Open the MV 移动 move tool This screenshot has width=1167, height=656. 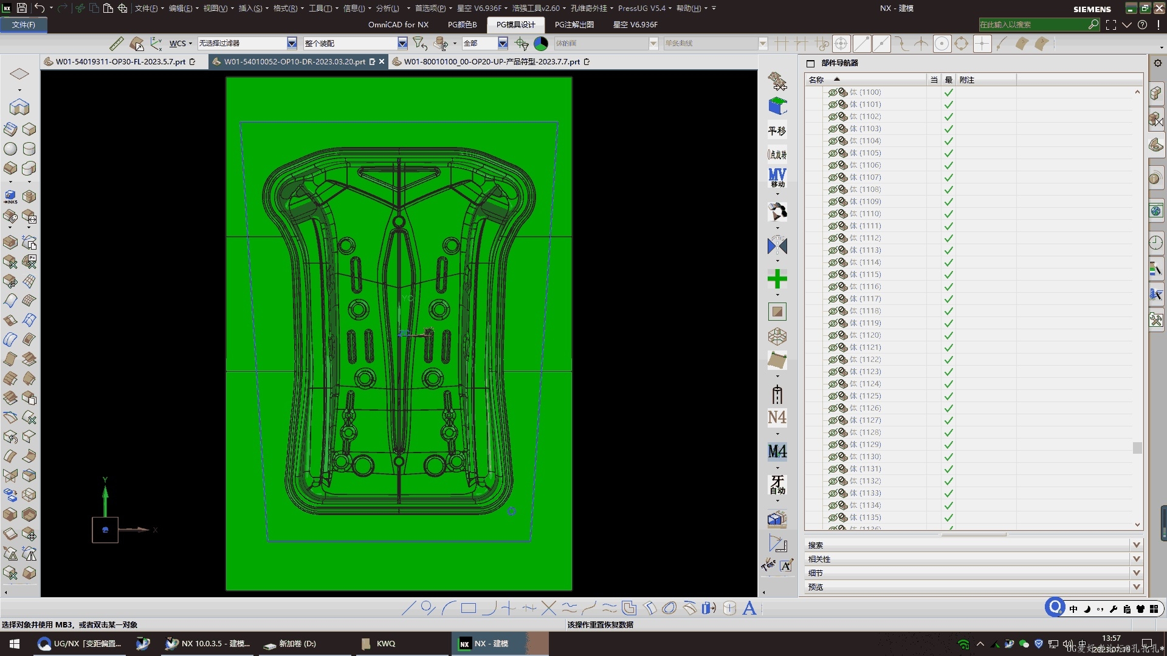(777, 177)
